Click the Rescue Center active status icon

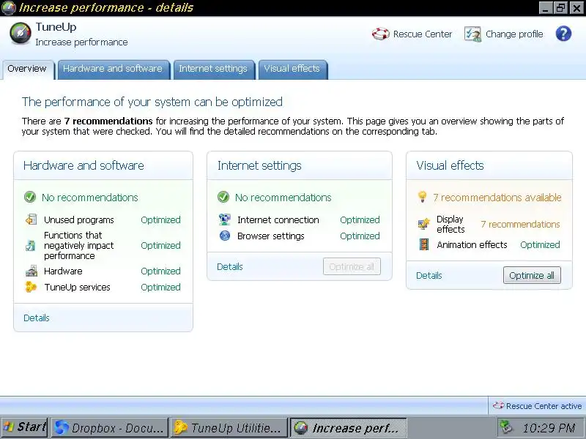click(x=498, y=405)
